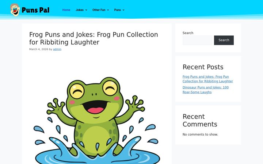Open the Home menu item

coord(66,10)
